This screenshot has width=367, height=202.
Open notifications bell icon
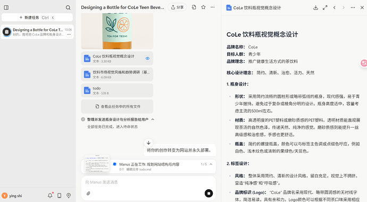pos(50,196)
